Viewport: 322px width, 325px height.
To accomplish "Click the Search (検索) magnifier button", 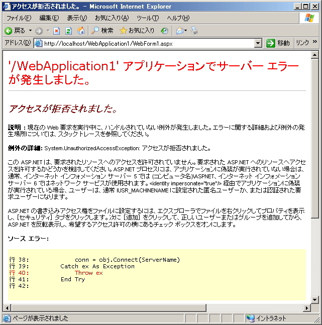I will [102, 31].
